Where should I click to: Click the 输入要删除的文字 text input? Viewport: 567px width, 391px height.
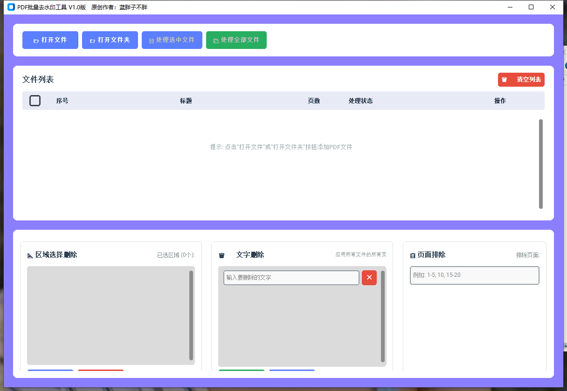291,277
